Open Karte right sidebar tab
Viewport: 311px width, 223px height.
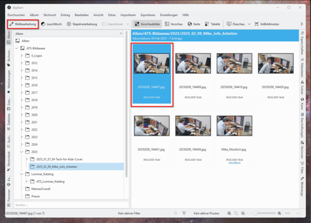(302, 103)
